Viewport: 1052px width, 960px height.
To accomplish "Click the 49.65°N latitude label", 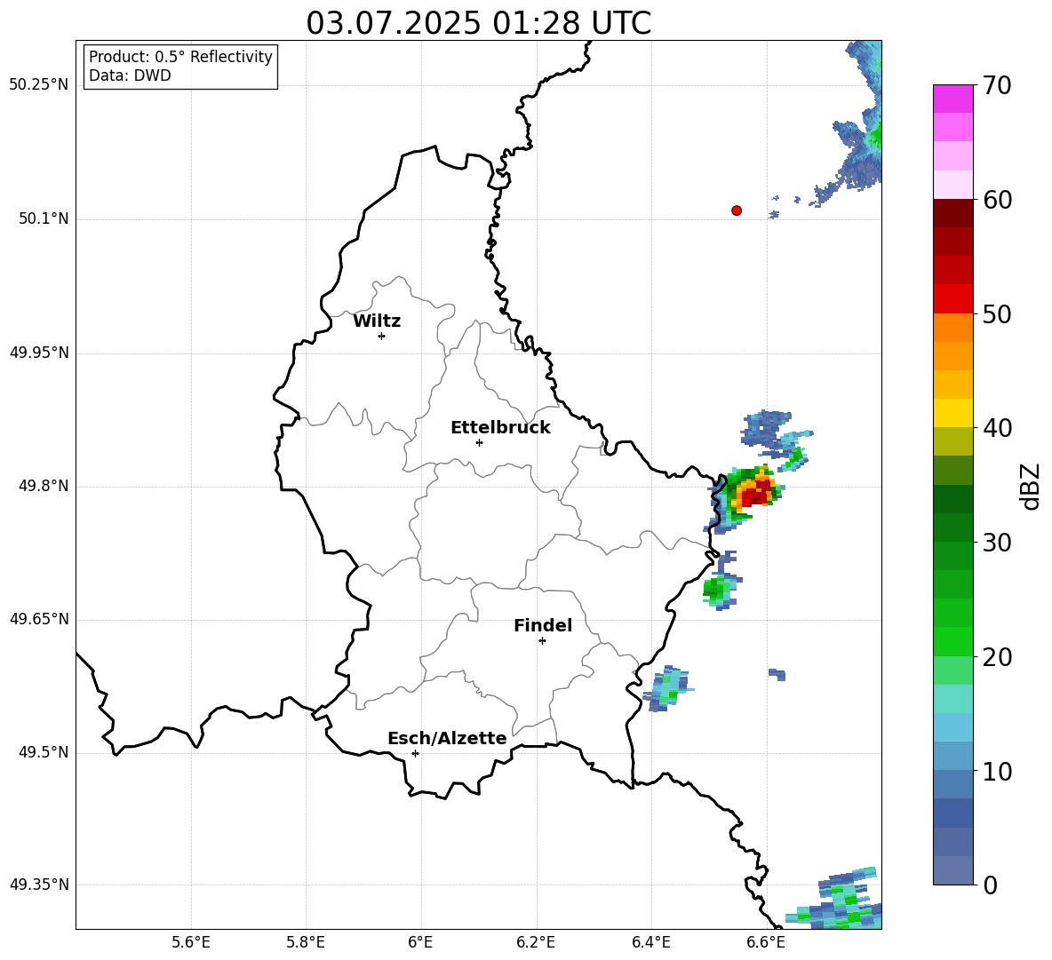I will click(39, 619).
